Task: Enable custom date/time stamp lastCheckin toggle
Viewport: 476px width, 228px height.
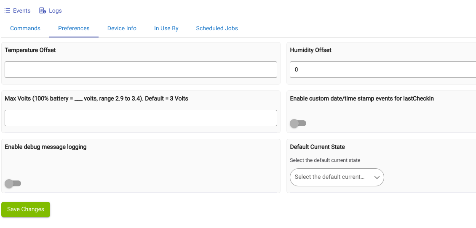Action: click(x=298, y=123)
